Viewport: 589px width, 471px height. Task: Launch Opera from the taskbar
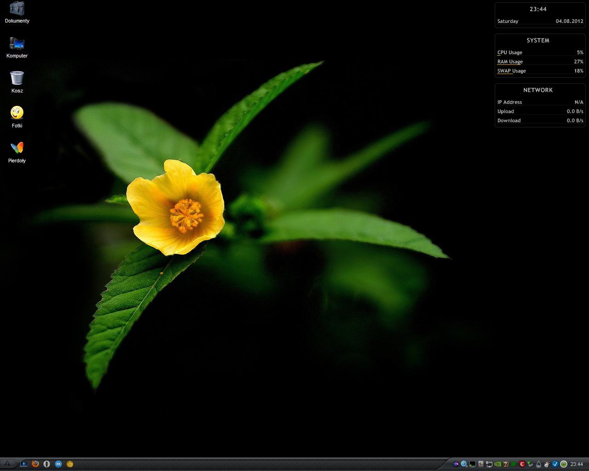pyautogui.click(x=46, y=464)
